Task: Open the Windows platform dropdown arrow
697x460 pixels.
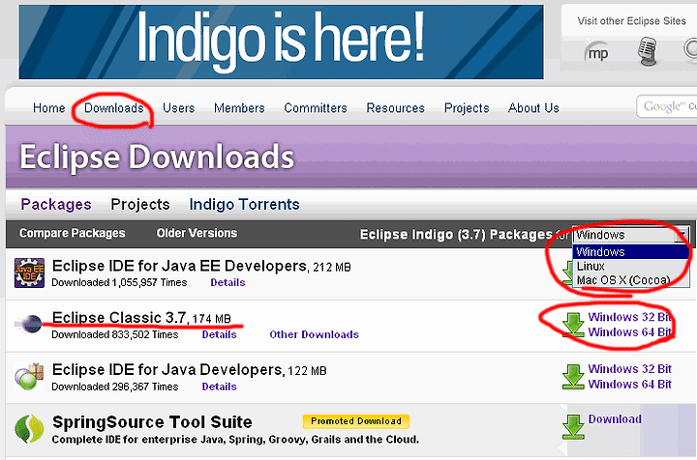Action: [682, 234]
